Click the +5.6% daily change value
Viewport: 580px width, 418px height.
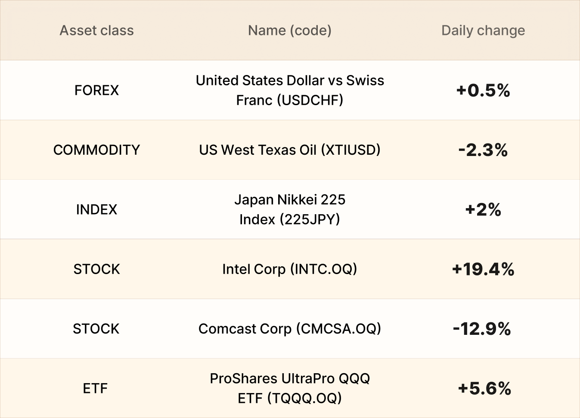(484, 388)
